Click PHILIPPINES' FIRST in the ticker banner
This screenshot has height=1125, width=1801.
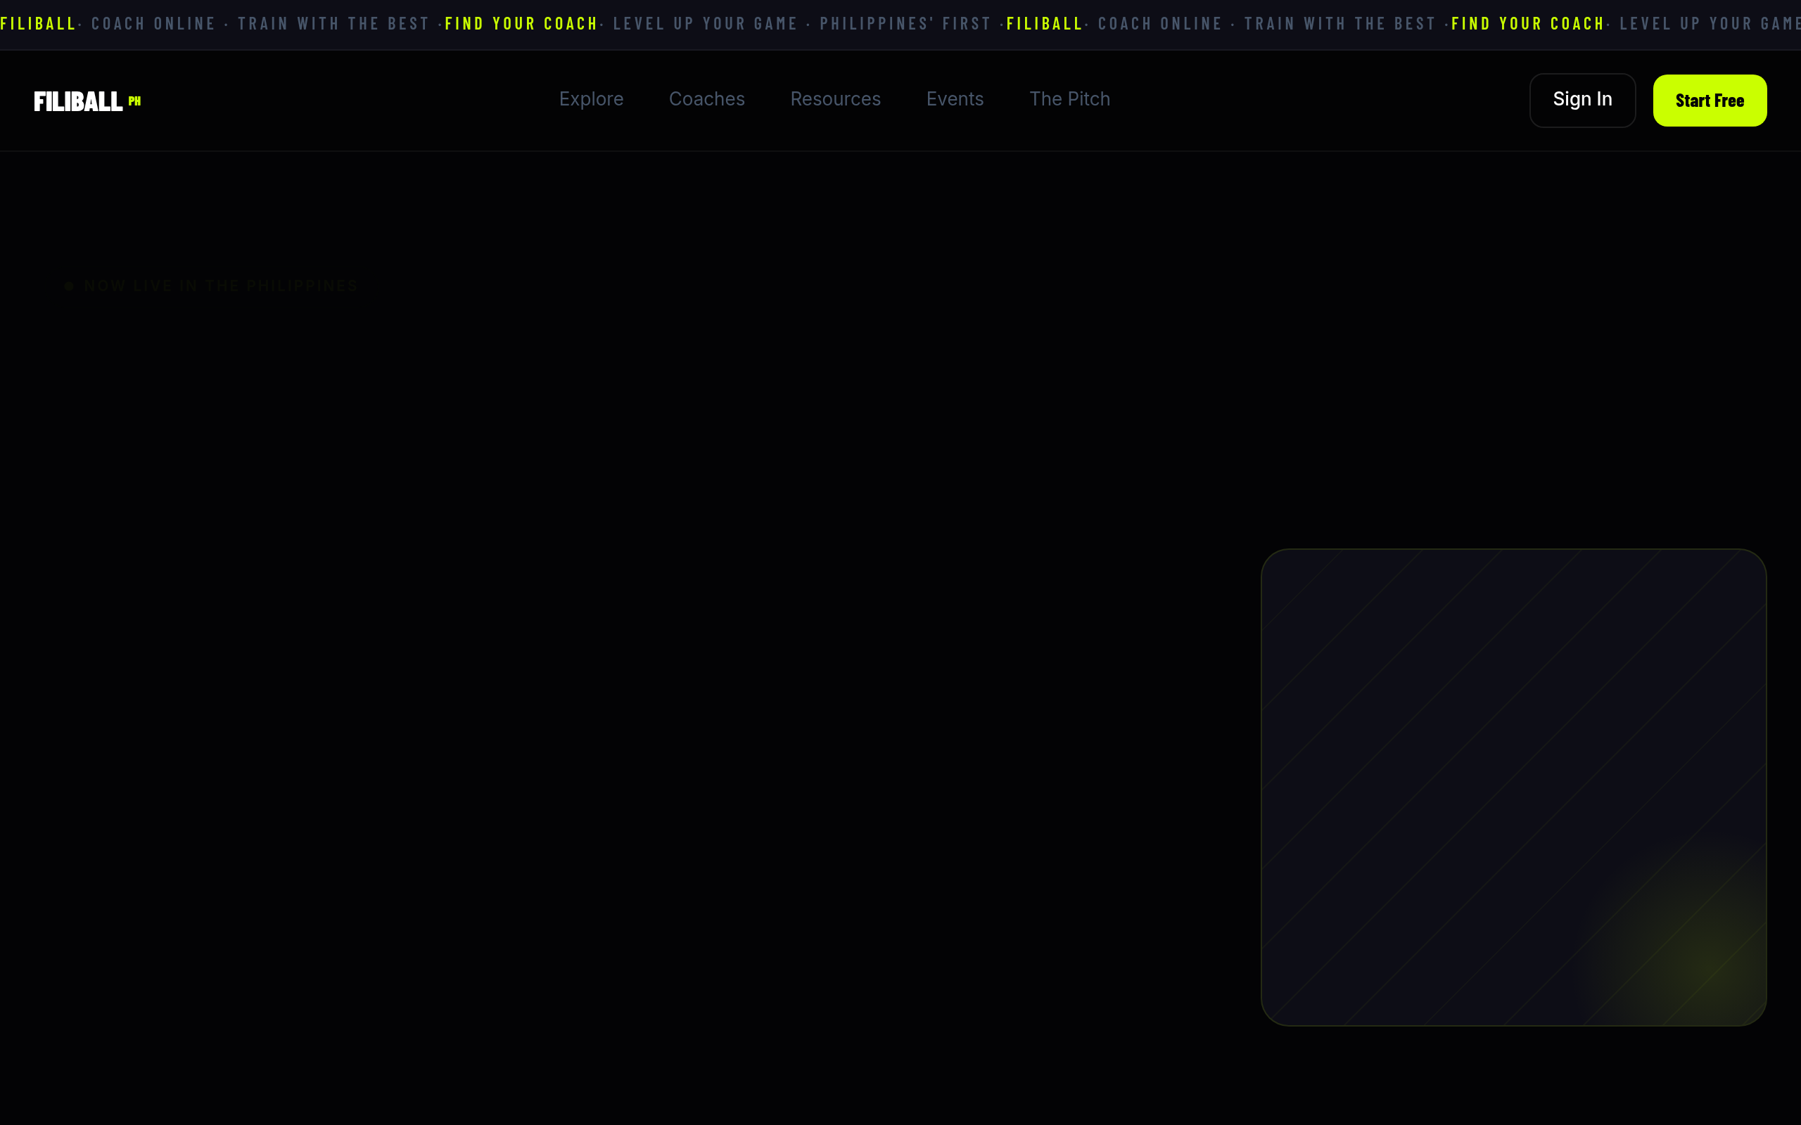[x=905, y=24]
